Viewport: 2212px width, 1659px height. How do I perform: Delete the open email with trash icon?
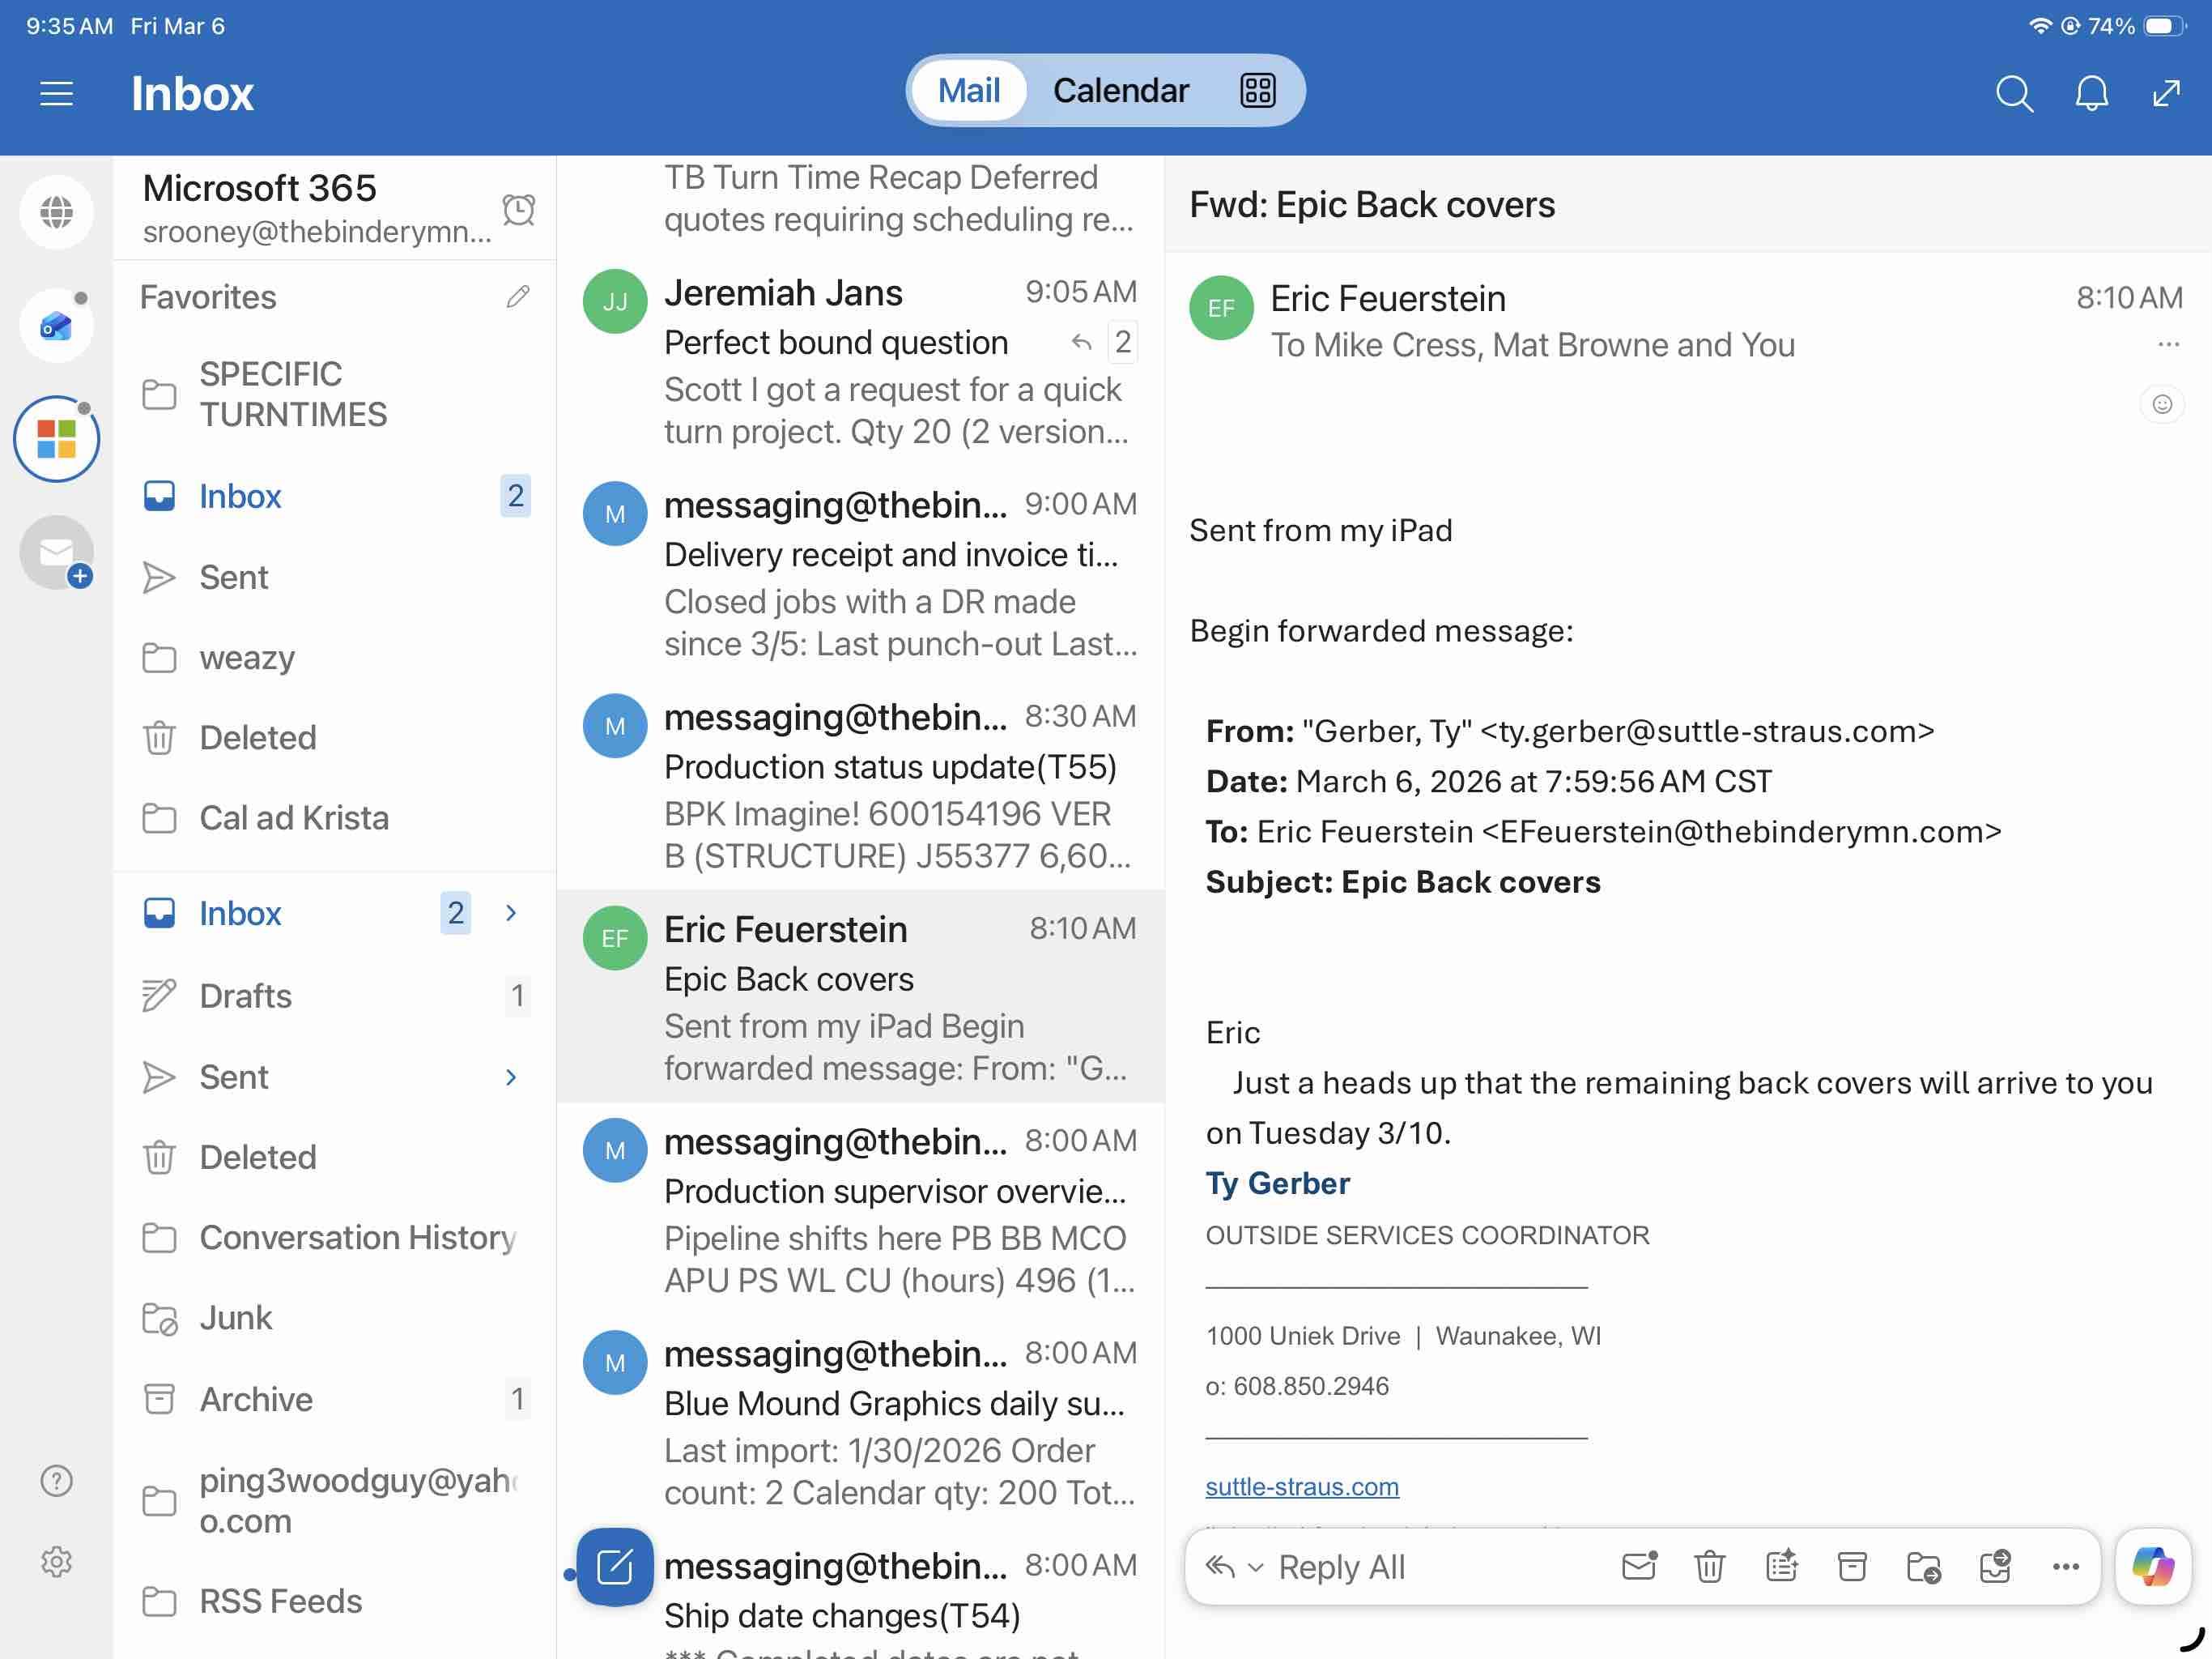tap(1709, 1566)
